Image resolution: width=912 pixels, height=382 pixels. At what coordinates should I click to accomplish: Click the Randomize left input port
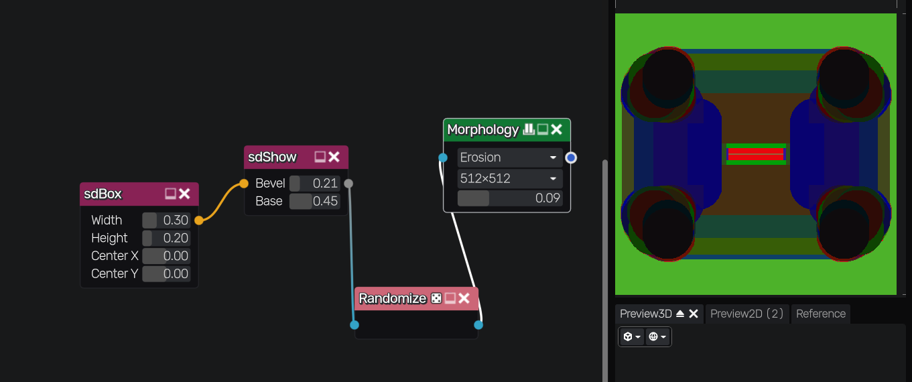coord(354,325)
